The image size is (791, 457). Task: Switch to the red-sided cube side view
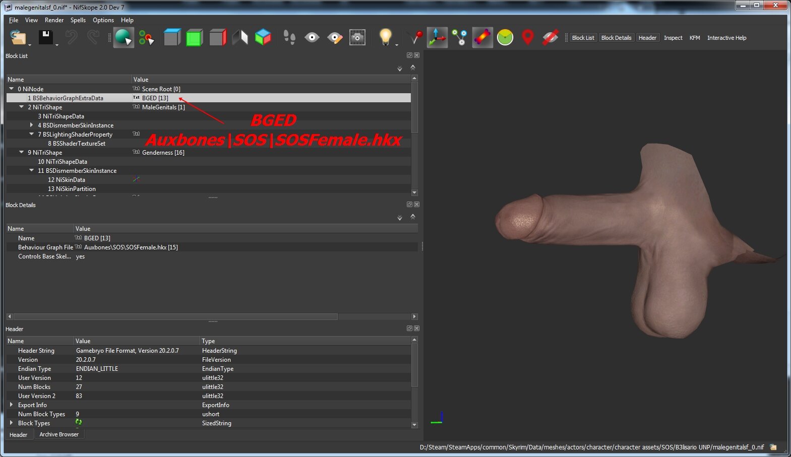tap(217, 38)
